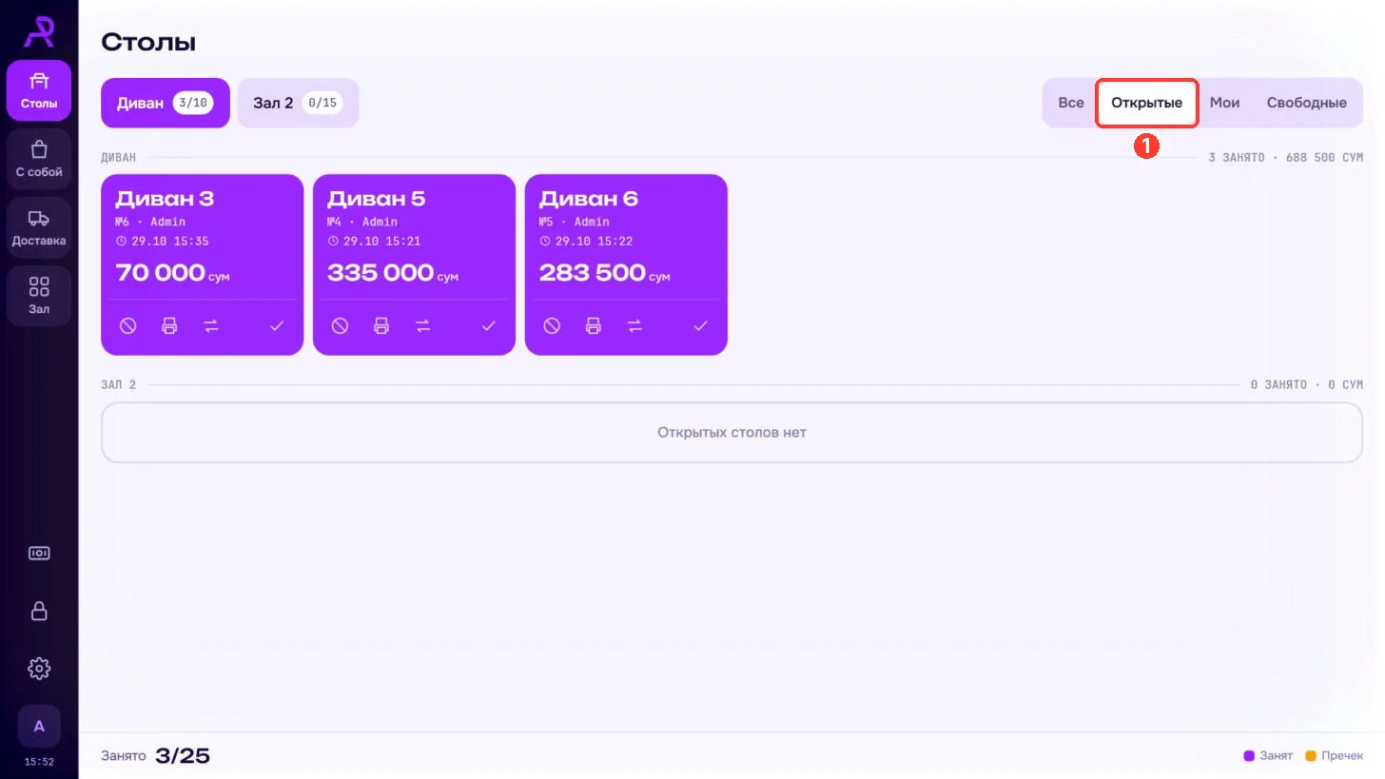This screenshot has width=1385, height=779.
Task: Lock the terminal with the padlock icon
Action: pyautogui.click(x=39, y=611)
